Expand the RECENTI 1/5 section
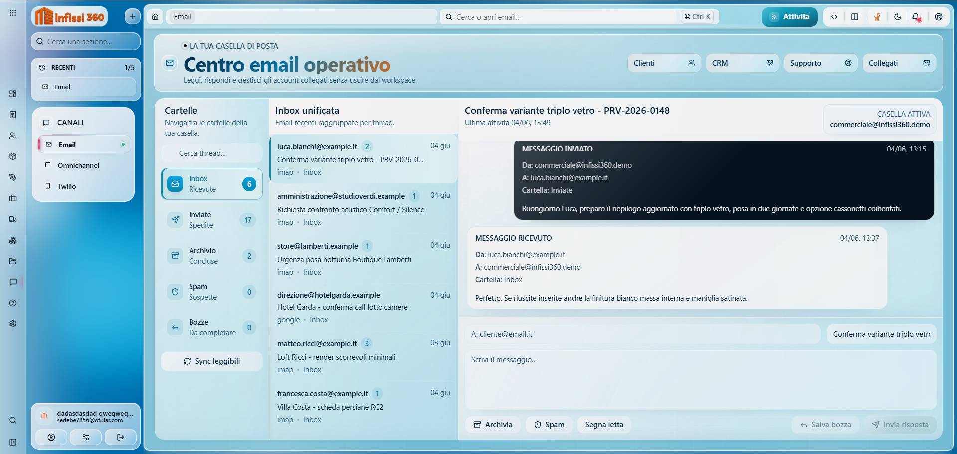957x454 pixels. point(86,68)
